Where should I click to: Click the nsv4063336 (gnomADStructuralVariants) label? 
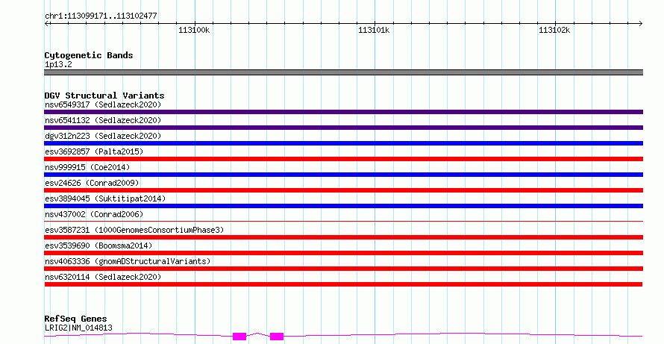[x=128, y=261]
